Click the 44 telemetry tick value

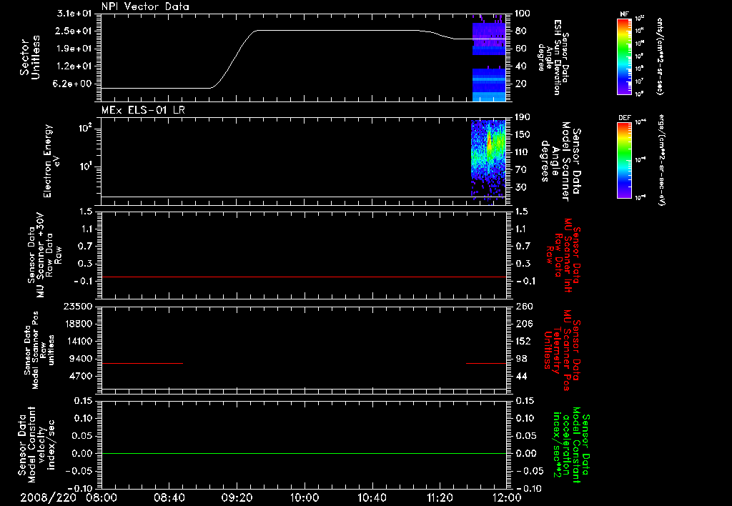[521, 376]
